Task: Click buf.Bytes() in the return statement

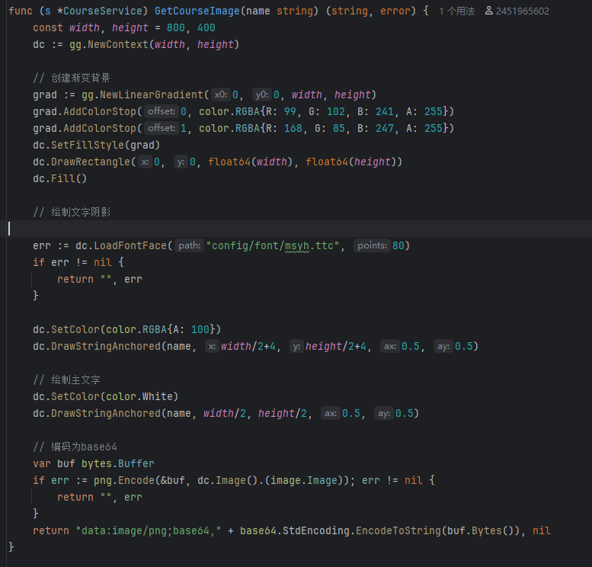Action: (481, 530)
